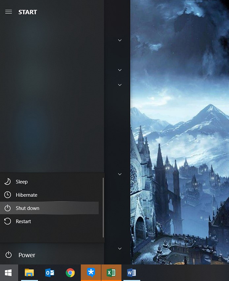Switch to Excel on the taskbar

coord(111,273)
